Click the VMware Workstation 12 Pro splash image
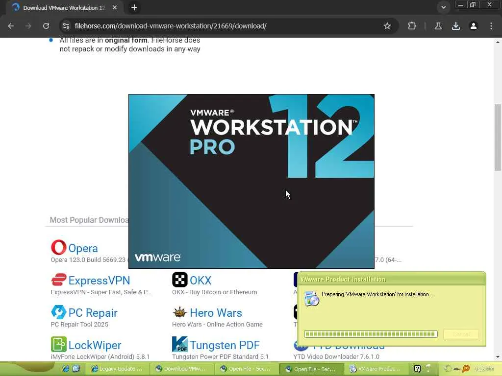Image resolution: width=502 pixels, height=376 pixels. click(x=251, y=181)
